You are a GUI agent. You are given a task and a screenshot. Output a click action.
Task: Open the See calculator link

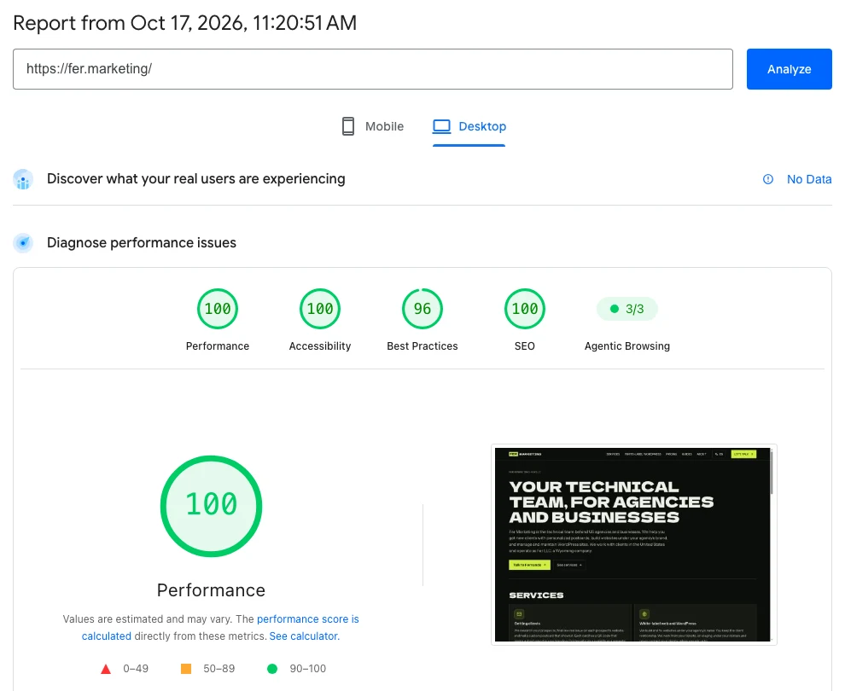pos(305,636)
